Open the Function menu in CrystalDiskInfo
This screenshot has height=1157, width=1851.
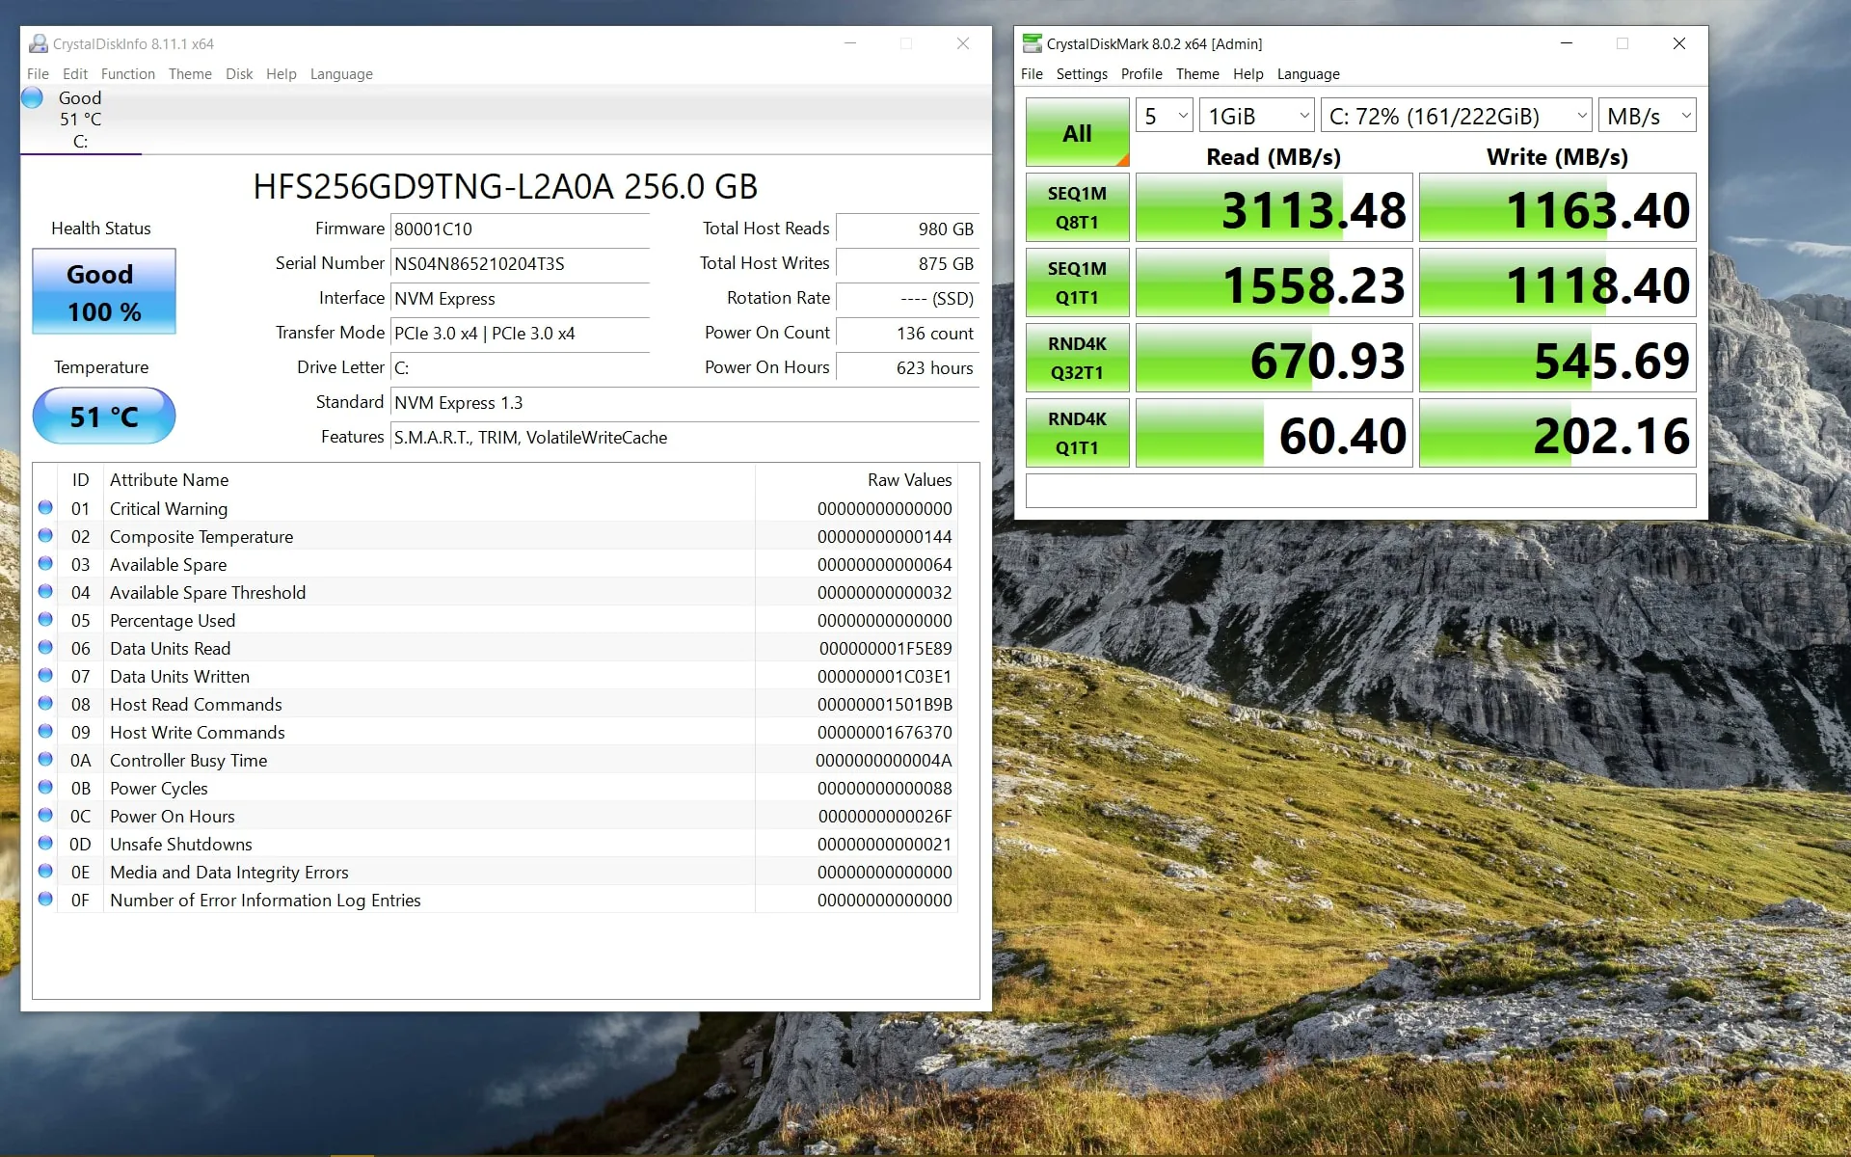[128, 74]
